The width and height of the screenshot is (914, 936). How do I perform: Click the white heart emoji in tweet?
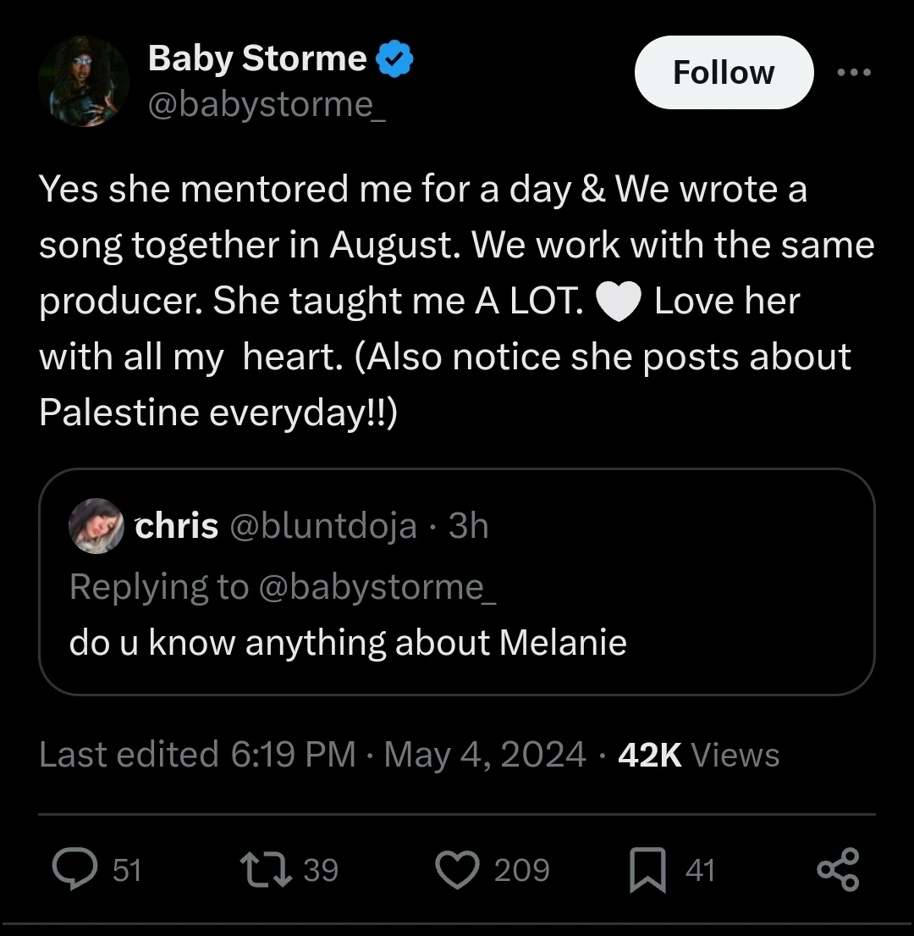click(x=619, y=303)
